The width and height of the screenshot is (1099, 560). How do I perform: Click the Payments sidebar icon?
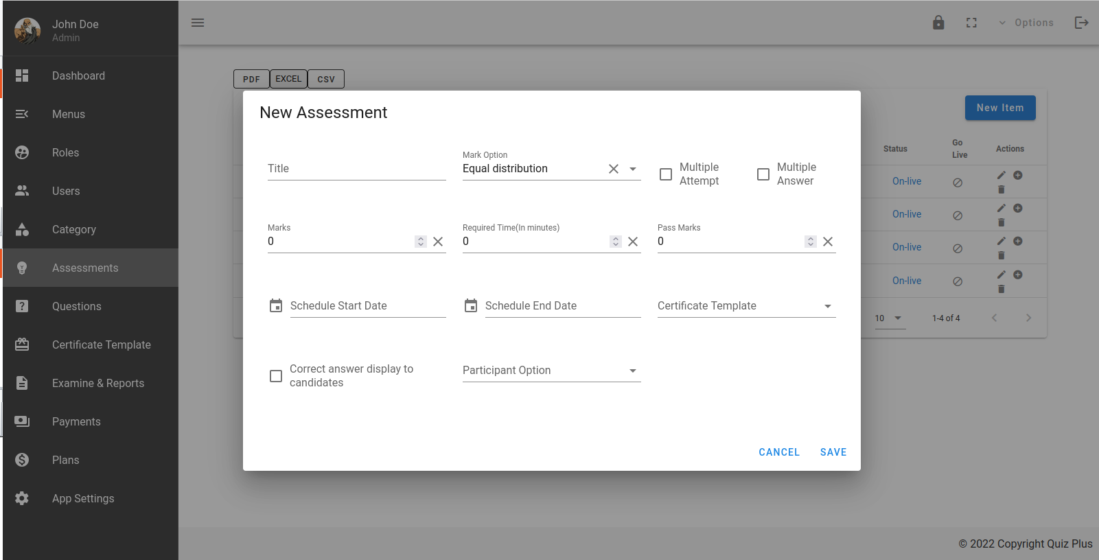[x=22, y=421]
